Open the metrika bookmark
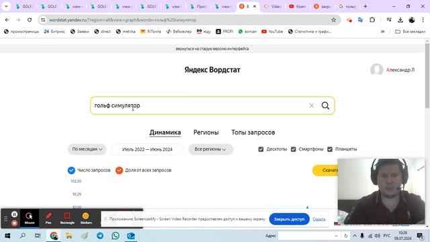The width and height of the screenshot is (430, 242). coord(126,32)
